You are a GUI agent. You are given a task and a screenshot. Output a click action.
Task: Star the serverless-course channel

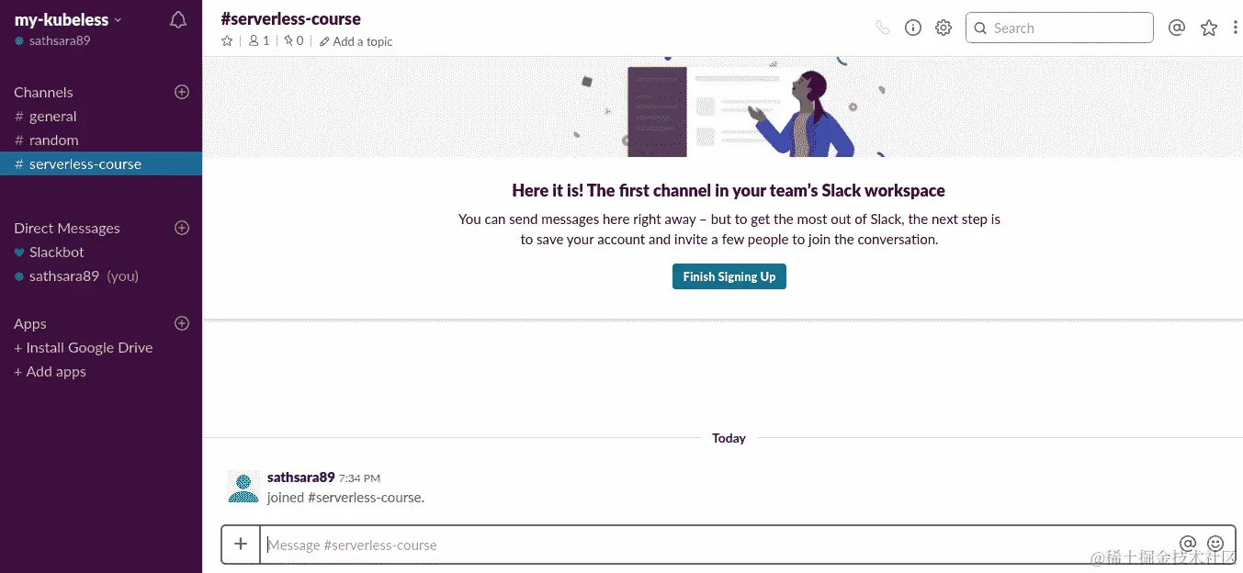(x=226, y=41)
